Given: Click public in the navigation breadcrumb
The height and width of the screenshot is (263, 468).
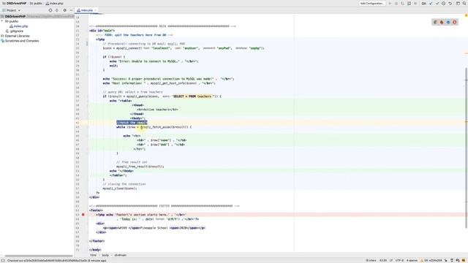Looking at the screenshot, I should (x=36, y=3).
